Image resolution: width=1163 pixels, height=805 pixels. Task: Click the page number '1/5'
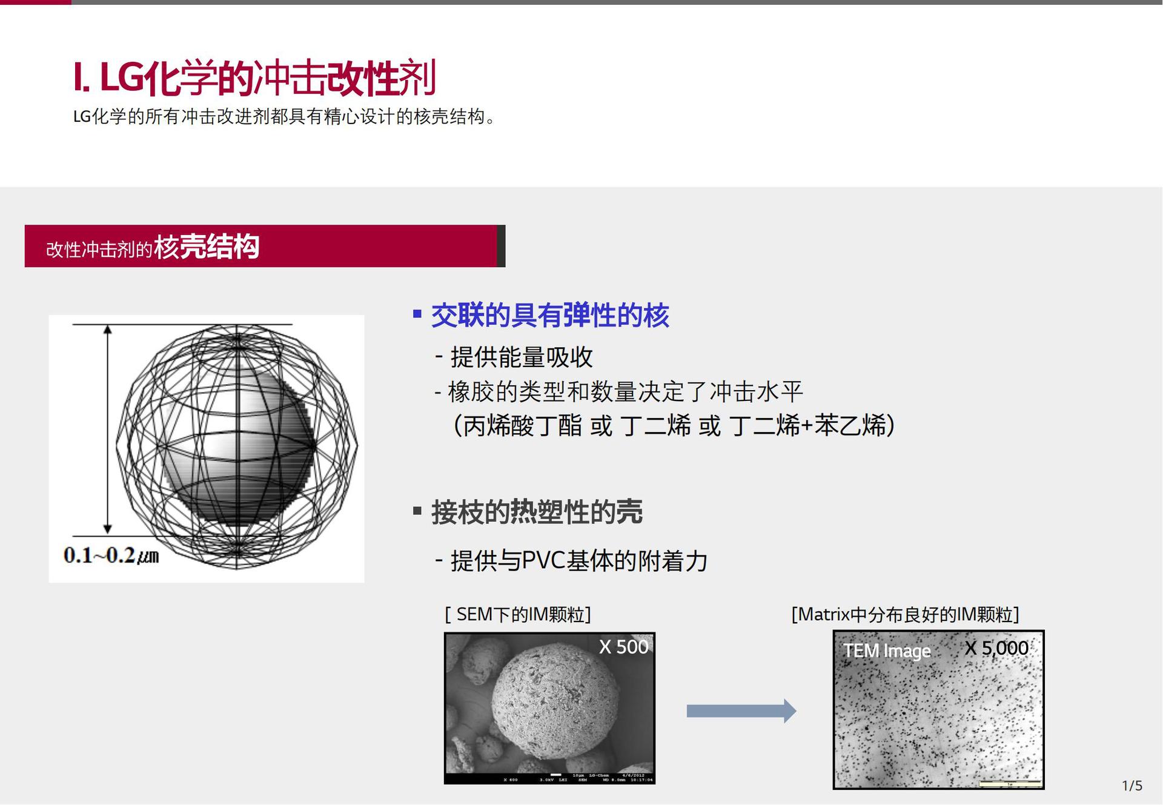(1132, 786)
